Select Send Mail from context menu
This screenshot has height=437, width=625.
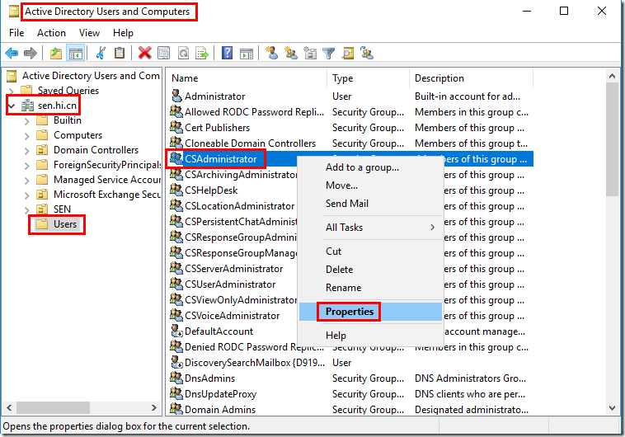[370, 204]
